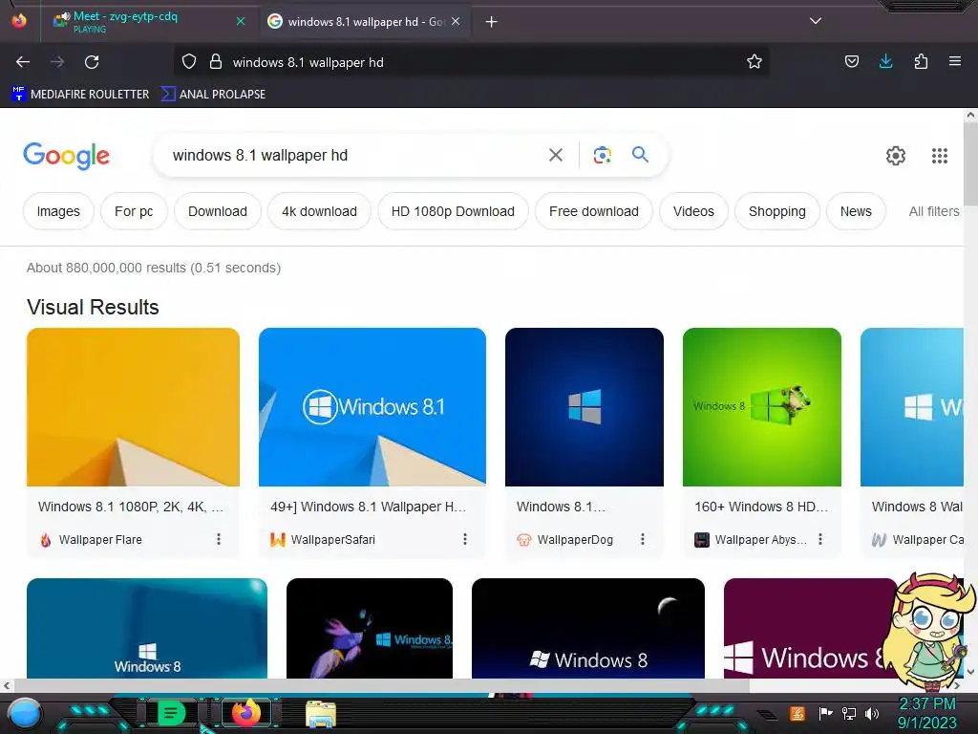This screenshot has height=734, width=978.
Task: Select the Videos filter chip
Action: point(693,211)
